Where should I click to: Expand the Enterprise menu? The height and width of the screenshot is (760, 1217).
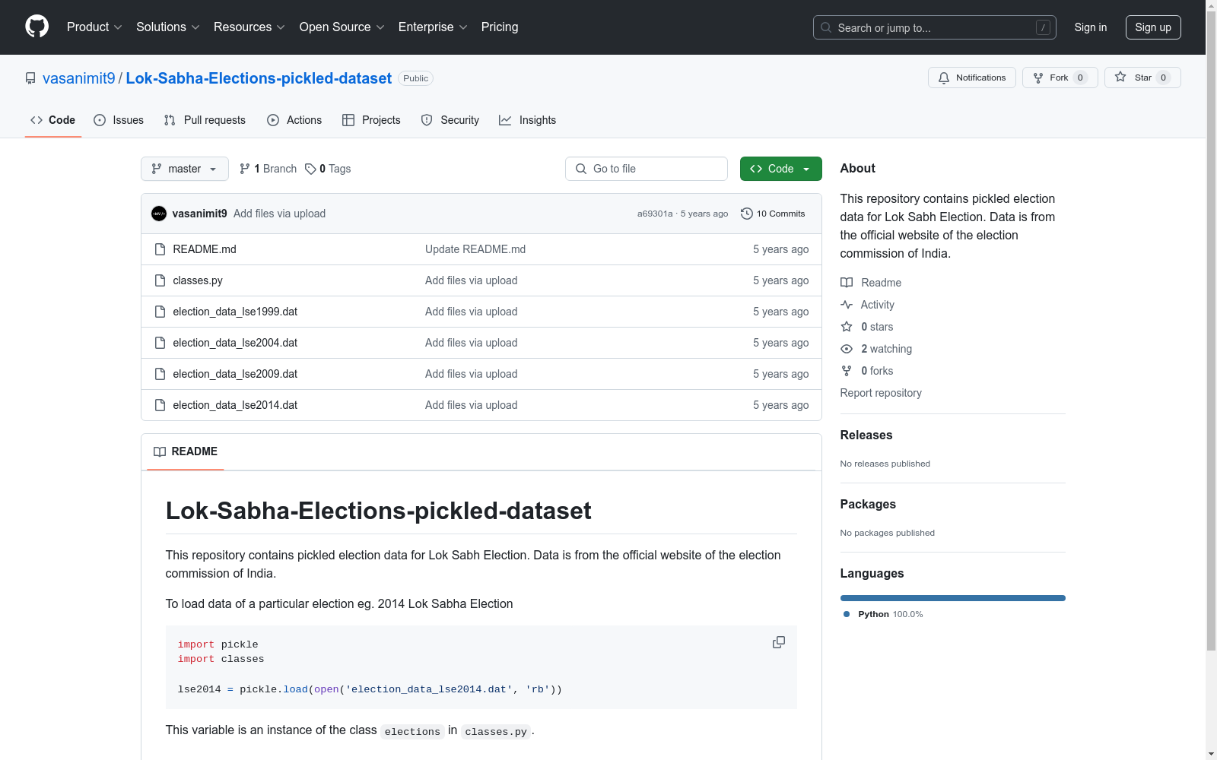(433, 27)
